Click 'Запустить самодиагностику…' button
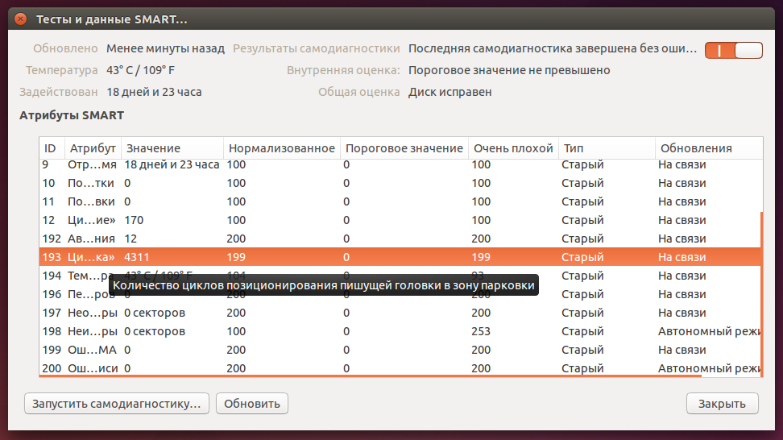The width and height of the screenshot is (783, 440). pos(117,404)
